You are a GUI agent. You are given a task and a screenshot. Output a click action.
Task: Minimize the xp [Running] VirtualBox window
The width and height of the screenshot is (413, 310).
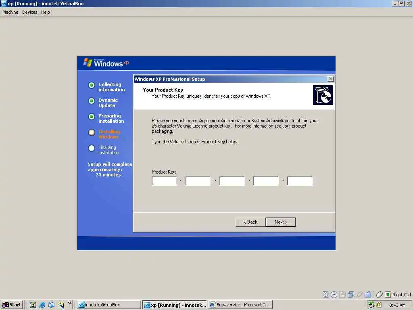(x=394, y=3)
